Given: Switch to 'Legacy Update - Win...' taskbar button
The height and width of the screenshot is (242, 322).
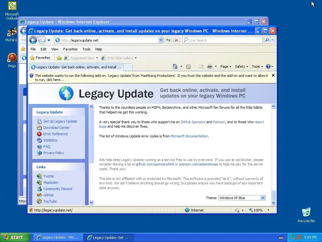Looking at the screenshot, I should click(x=58, y=238).
